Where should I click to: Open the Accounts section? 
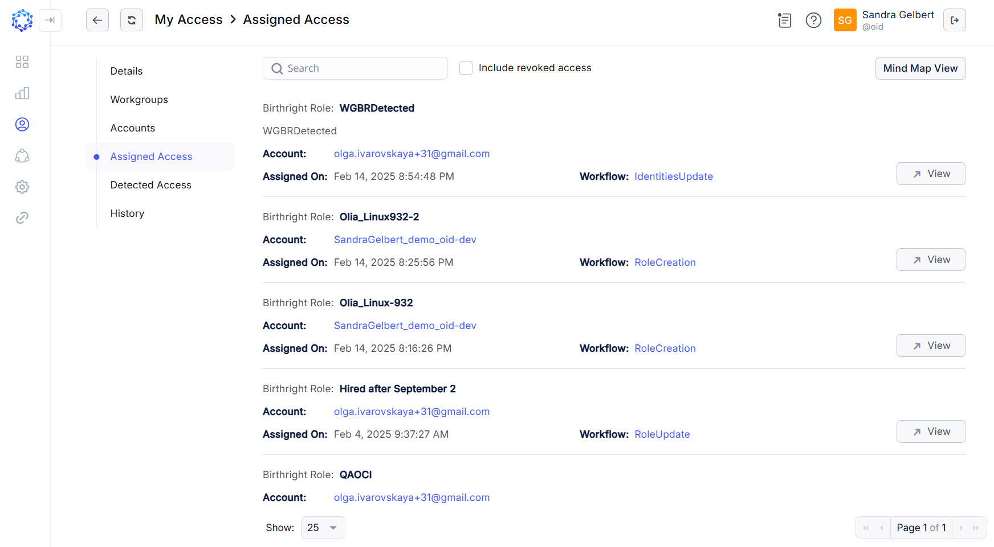(x=133, y=128)
